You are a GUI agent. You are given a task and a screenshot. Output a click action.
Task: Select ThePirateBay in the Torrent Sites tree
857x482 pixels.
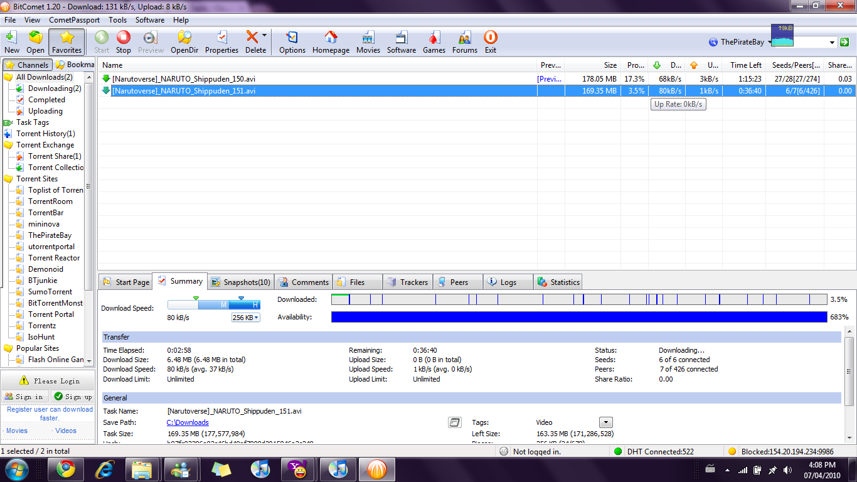point(50,235)
